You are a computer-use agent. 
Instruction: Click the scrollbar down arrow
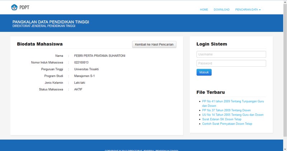[285, 149]
